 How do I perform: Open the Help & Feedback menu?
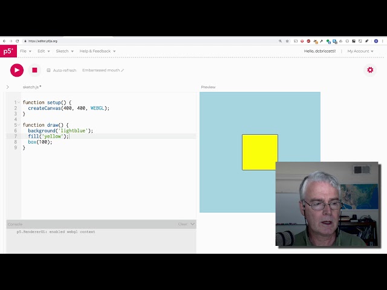tap(97, 51)
